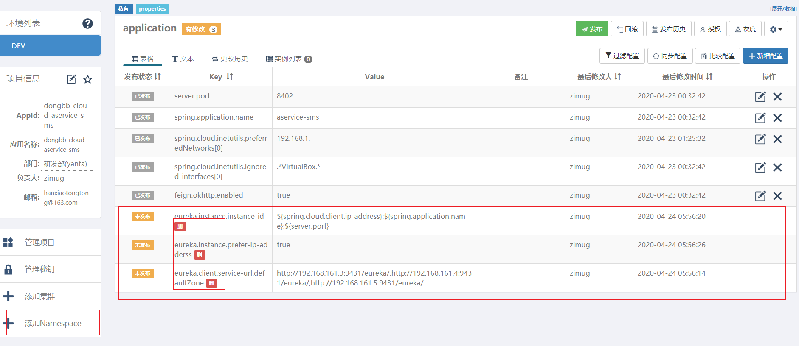This screenshot has height=346, width=799.
Task: Click the 新增配置 button
Action: point(765,56)
